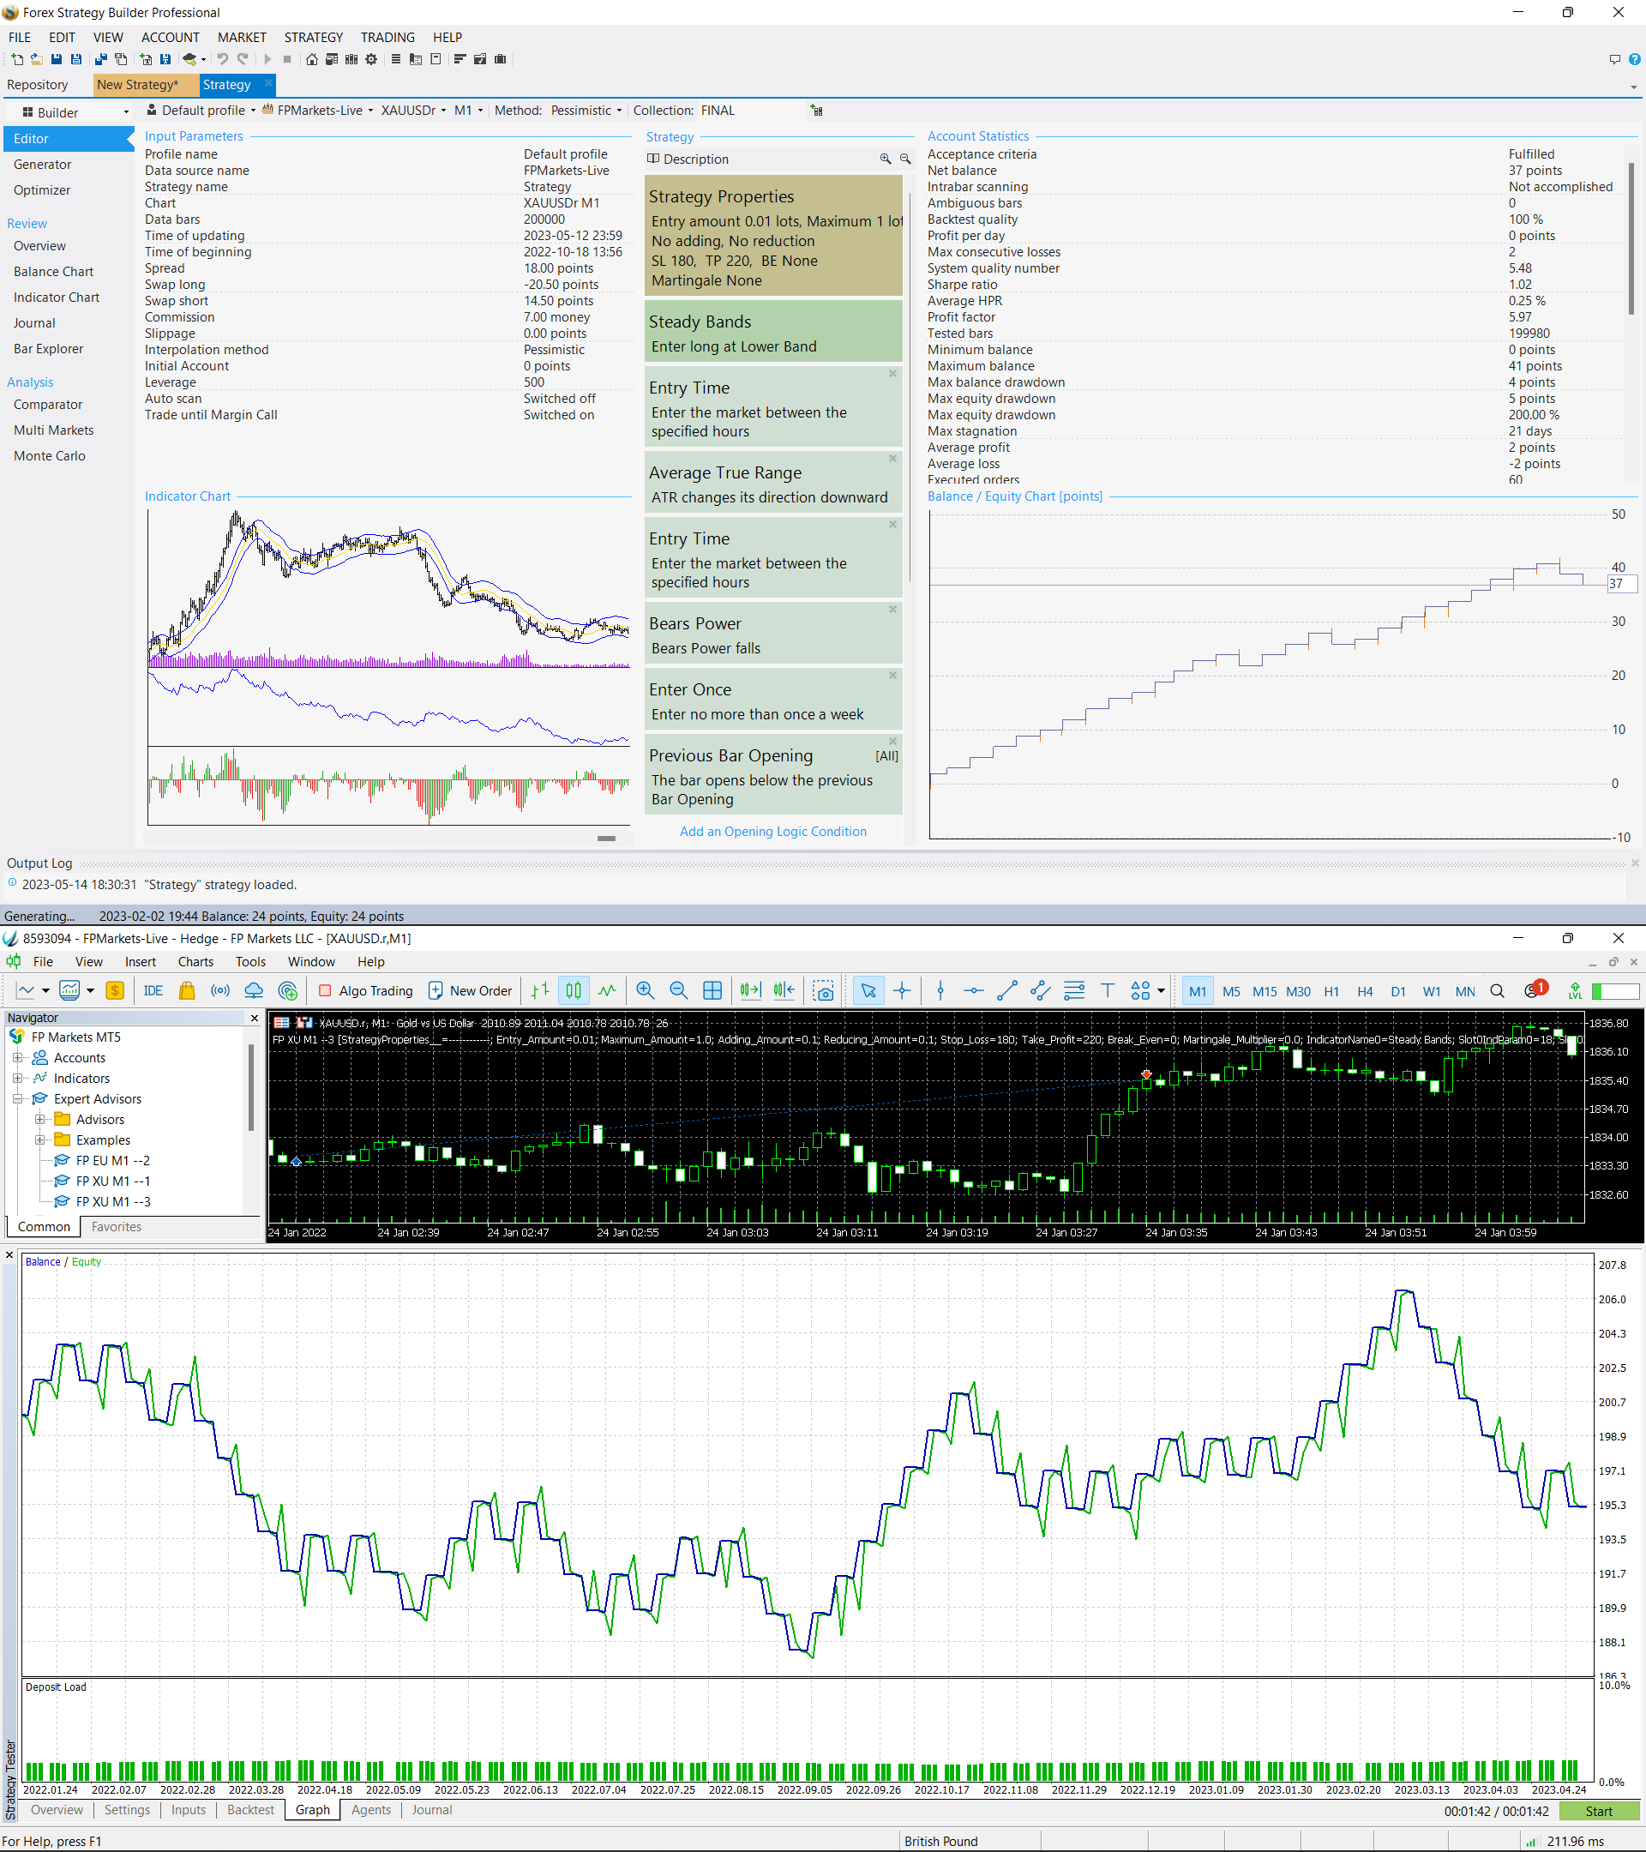
Task: Expand the Indicators tree node
Action: [17, 1079]
